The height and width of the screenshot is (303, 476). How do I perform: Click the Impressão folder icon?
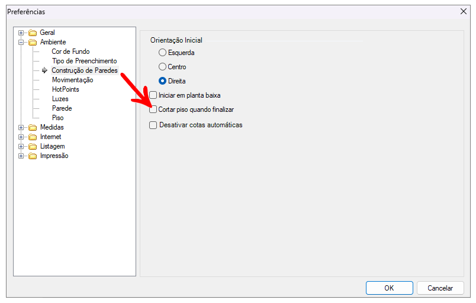[x=33, y=156]
